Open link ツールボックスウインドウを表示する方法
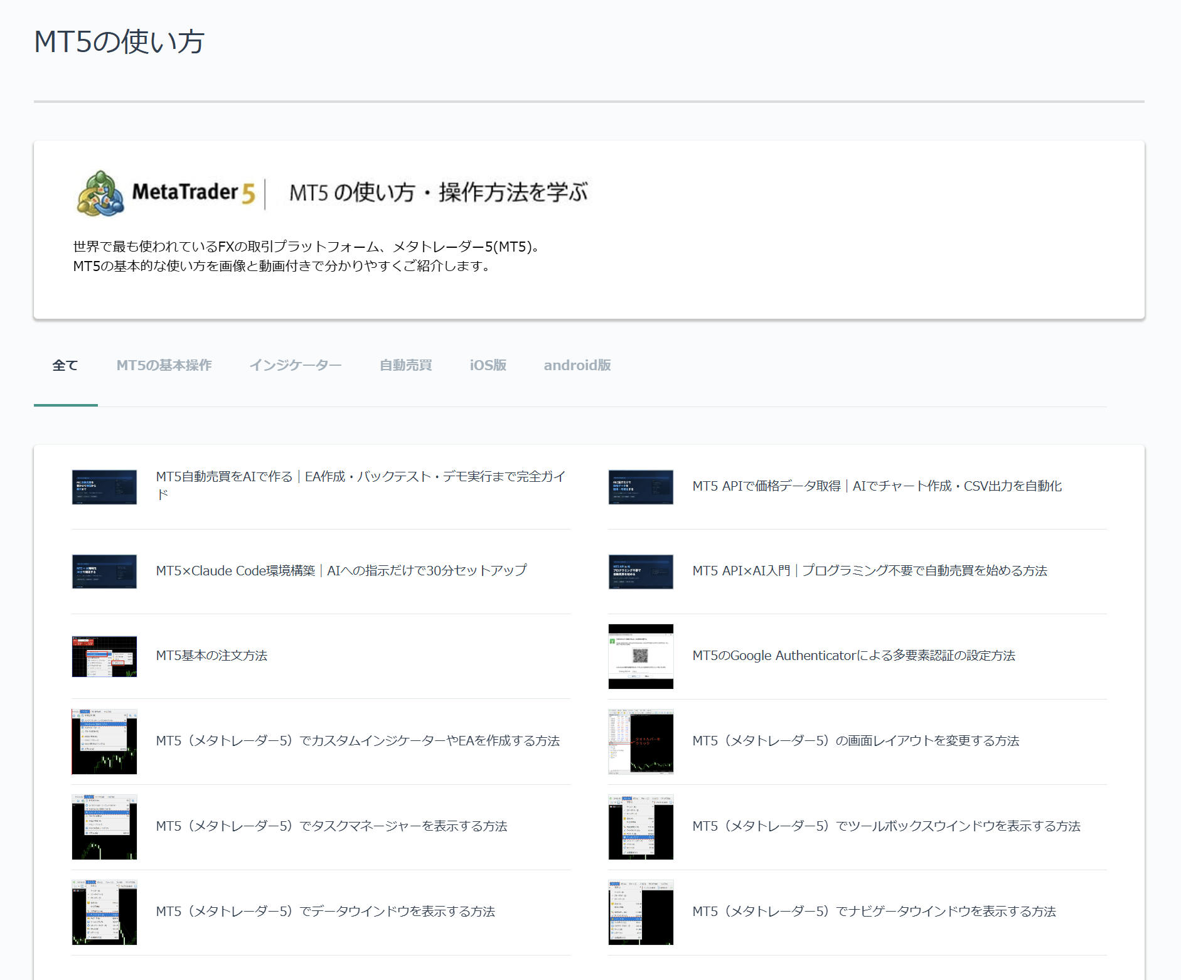The width and height of the screenshot is (1181, 980). (x=886, y=826)
